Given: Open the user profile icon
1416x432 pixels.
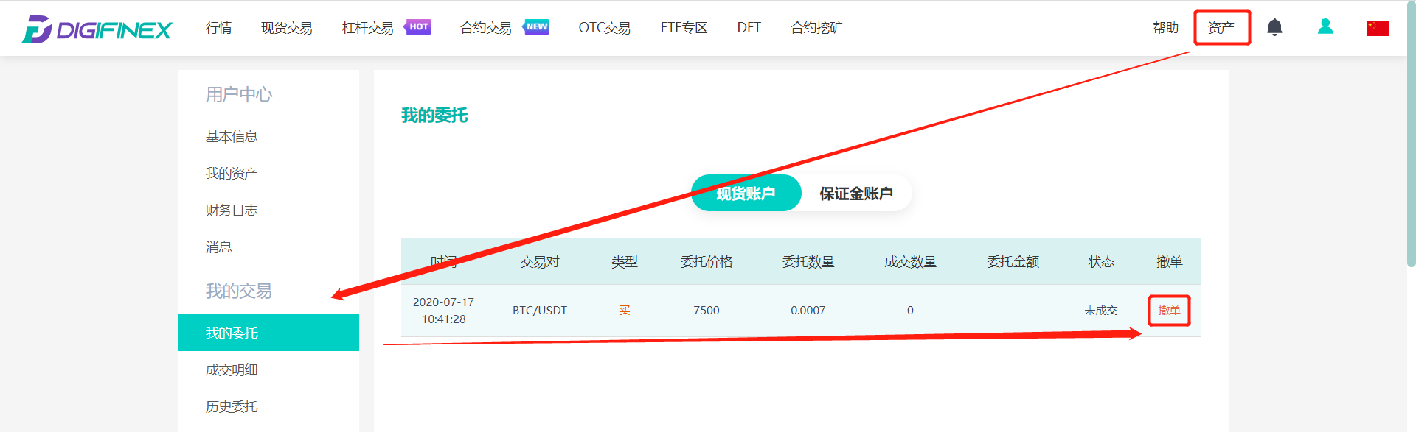Looking at the screenshot, I should click(1325, 26).
